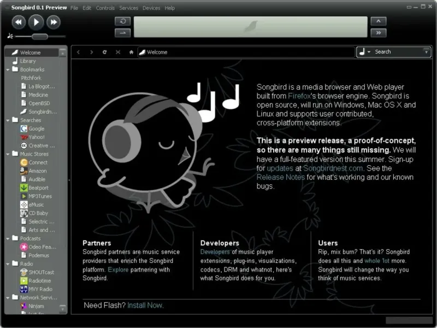Open the Amazon music store
The image size is (437, 328).
[x=33, y=171]
